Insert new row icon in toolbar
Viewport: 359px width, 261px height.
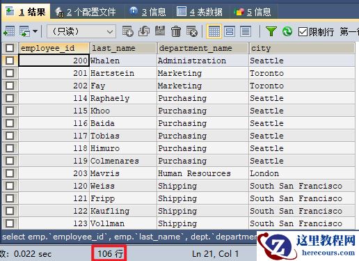pos(127,31)
